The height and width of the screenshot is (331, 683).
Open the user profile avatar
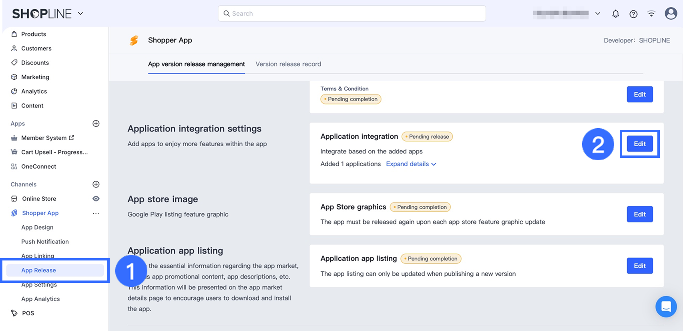[x=671, y=14]
